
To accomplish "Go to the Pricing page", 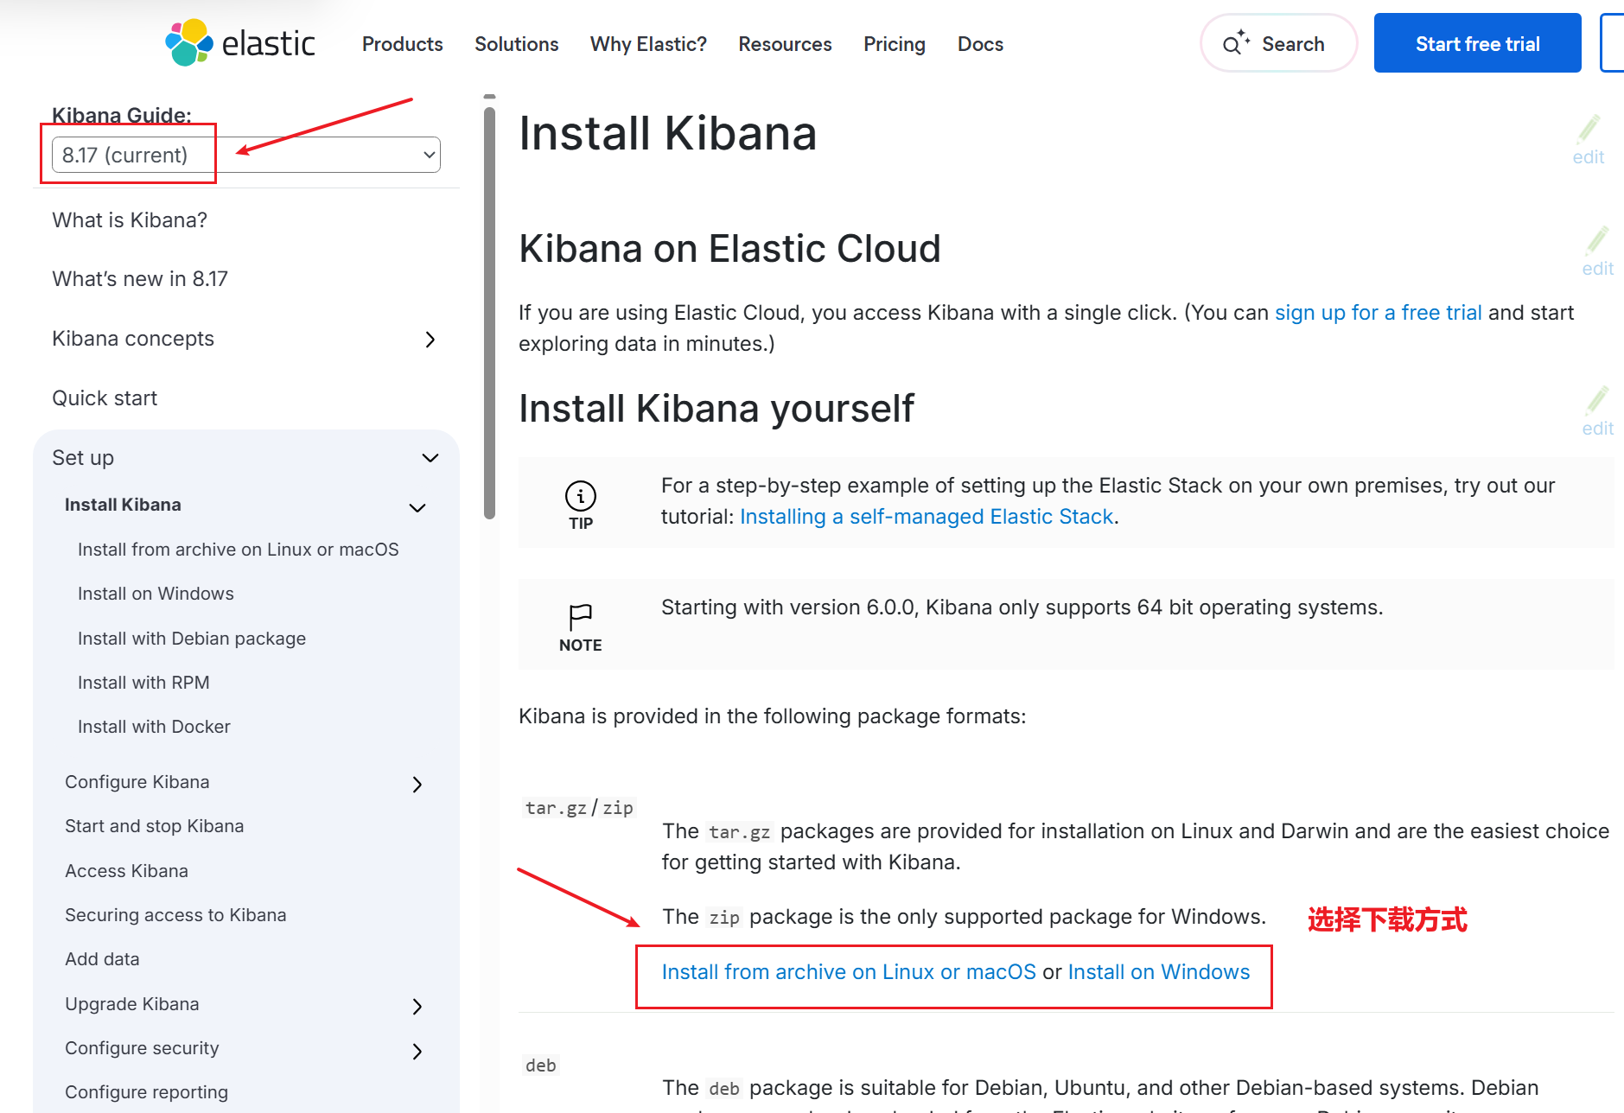I will click(x=894, y=43).
